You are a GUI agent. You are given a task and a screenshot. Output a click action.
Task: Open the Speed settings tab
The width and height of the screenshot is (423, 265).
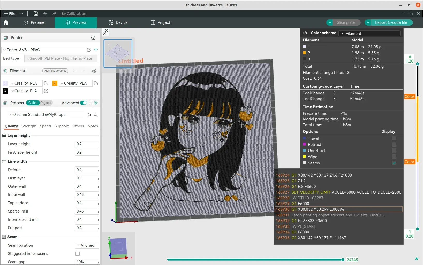[x=45, y=126]
